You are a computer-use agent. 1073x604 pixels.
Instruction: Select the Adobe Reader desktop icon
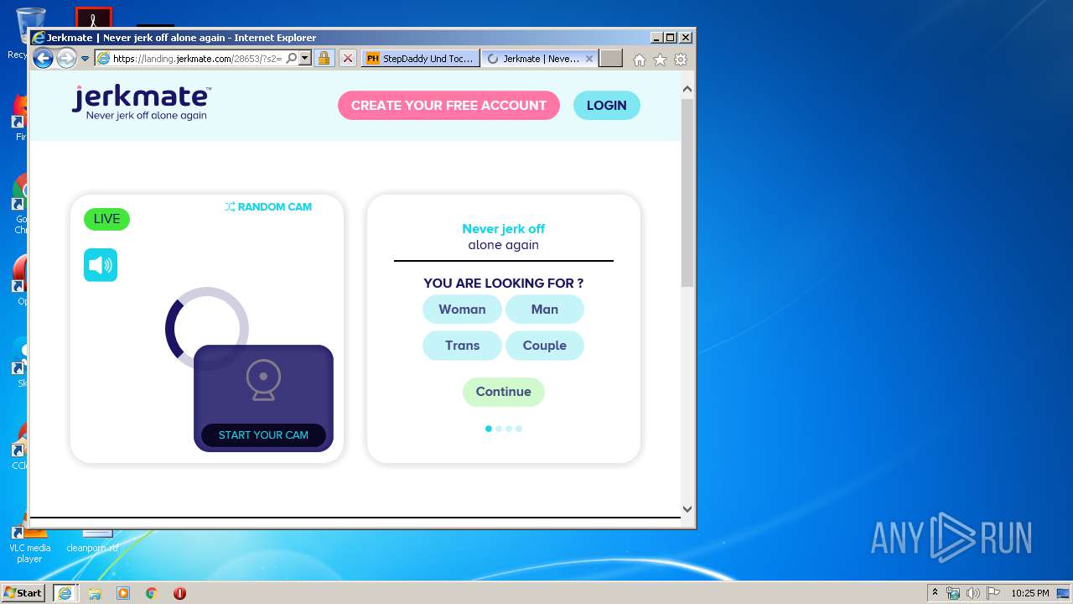[x=93, y=18]
